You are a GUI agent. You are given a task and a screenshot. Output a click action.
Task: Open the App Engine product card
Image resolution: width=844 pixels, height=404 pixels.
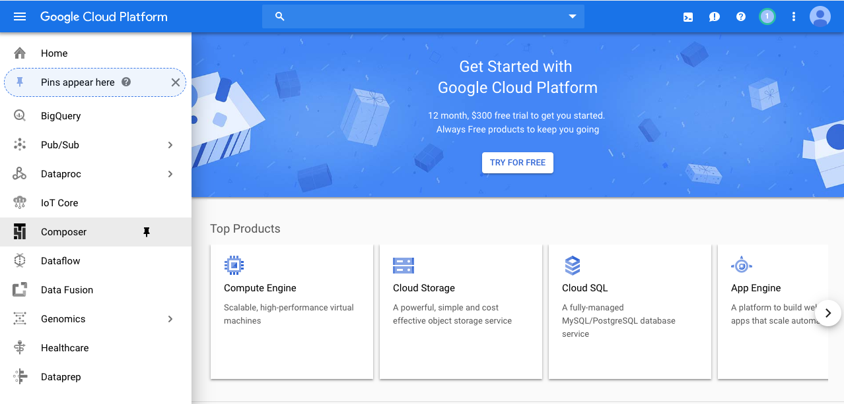pos(773,312)
